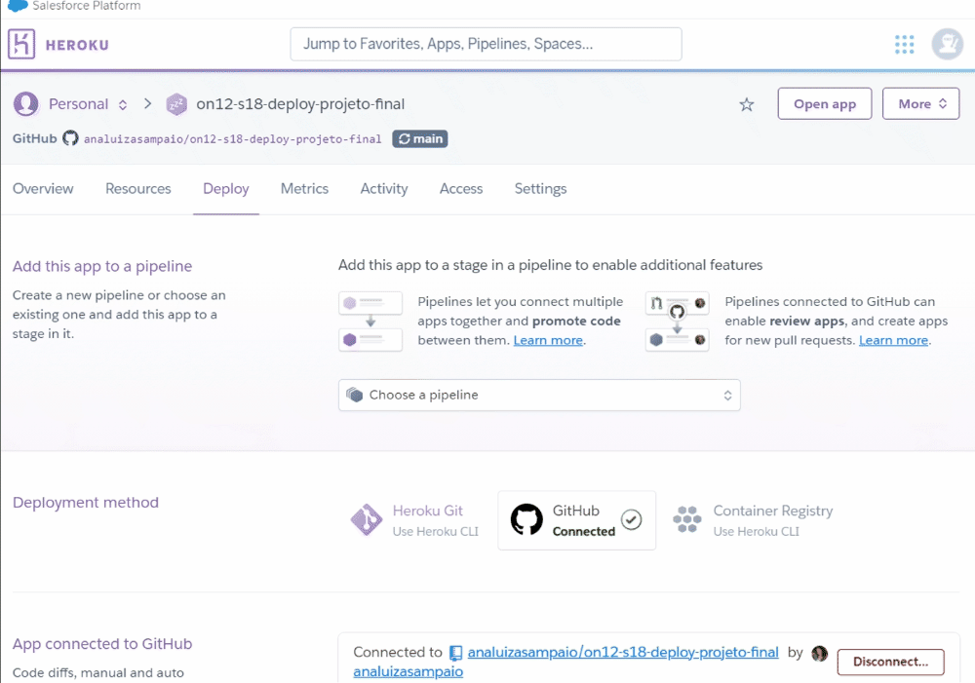Click the Heroku logo icon

pos(21,44)
